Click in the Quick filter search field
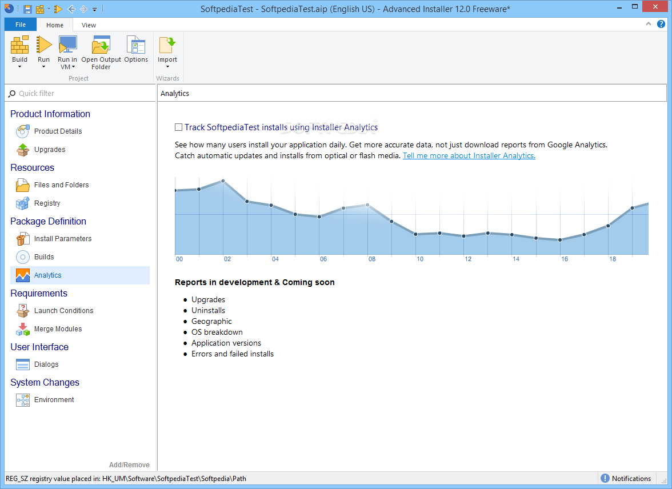This screenshot has width=672, height=489. pos(80,94)
